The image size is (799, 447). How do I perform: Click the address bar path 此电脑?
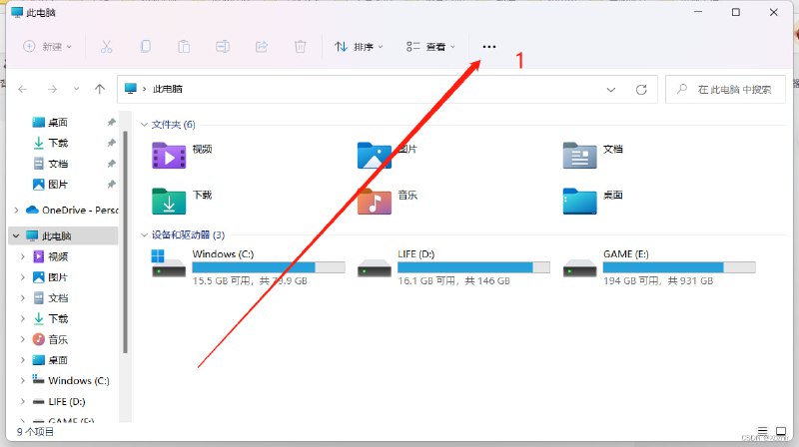click(168, 89)
